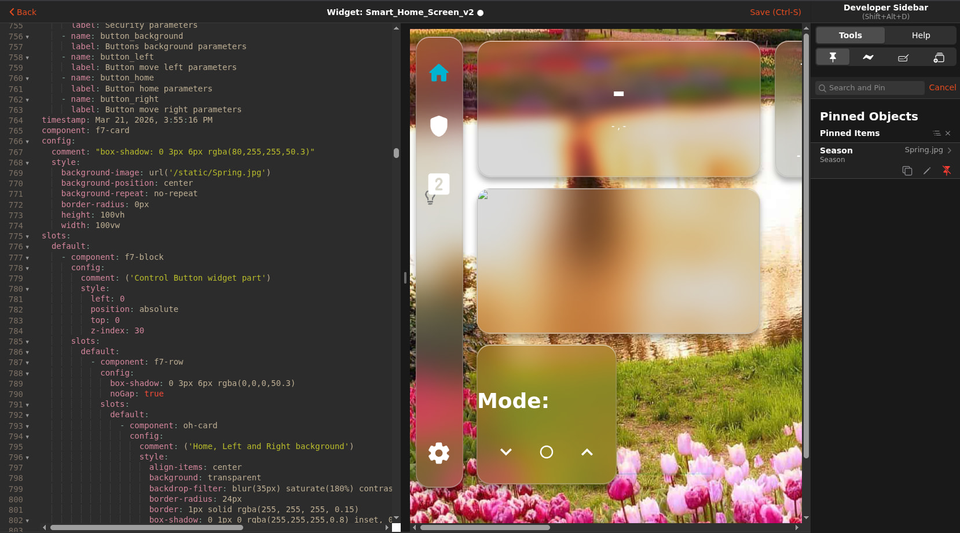Collapse the fold arrow at line 775
960x533 pixels.
(27, 237)
